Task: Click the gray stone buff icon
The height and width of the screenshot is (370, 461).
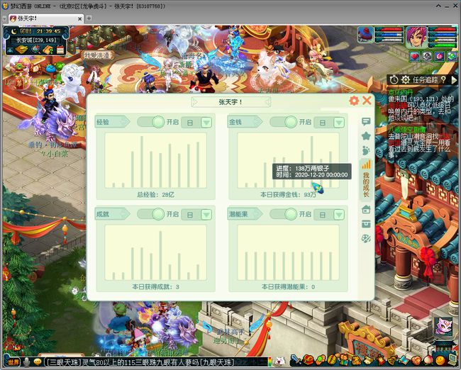Action: (x=427, y=56)
